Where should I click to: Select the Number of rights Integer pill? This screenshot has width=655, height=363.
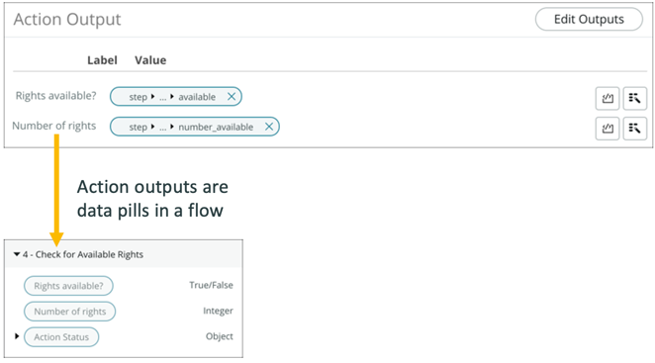coord(70,312)
